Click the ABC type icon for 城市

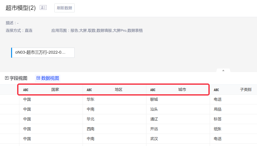coord(153,90)
